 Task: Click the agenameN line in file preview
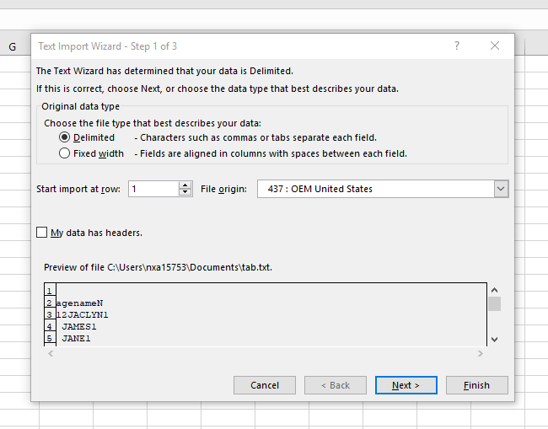pos(79,303)
